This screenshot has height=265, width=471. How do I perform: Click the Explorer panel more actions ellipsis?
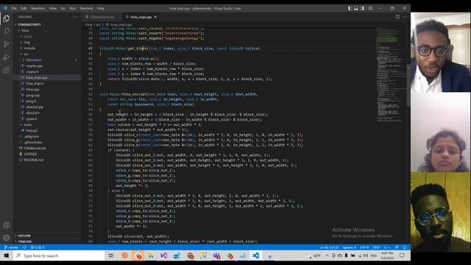pos(75,17)
